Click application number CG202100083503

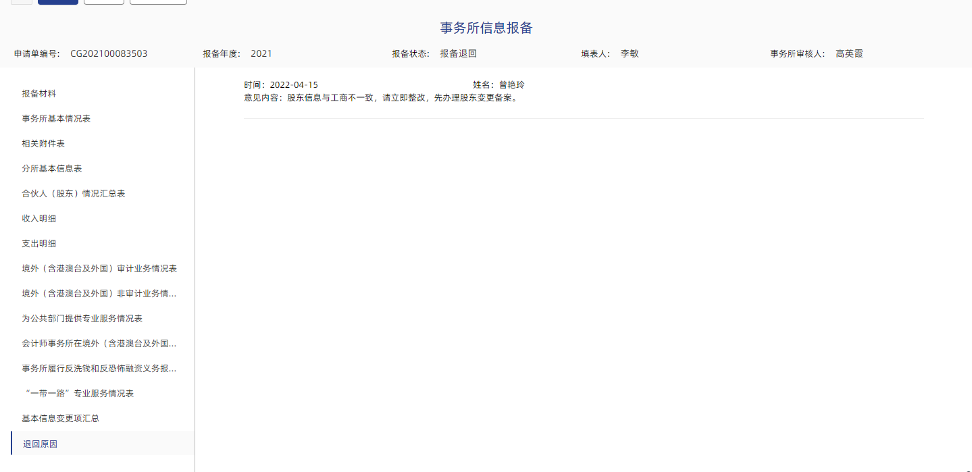point(109,54)
